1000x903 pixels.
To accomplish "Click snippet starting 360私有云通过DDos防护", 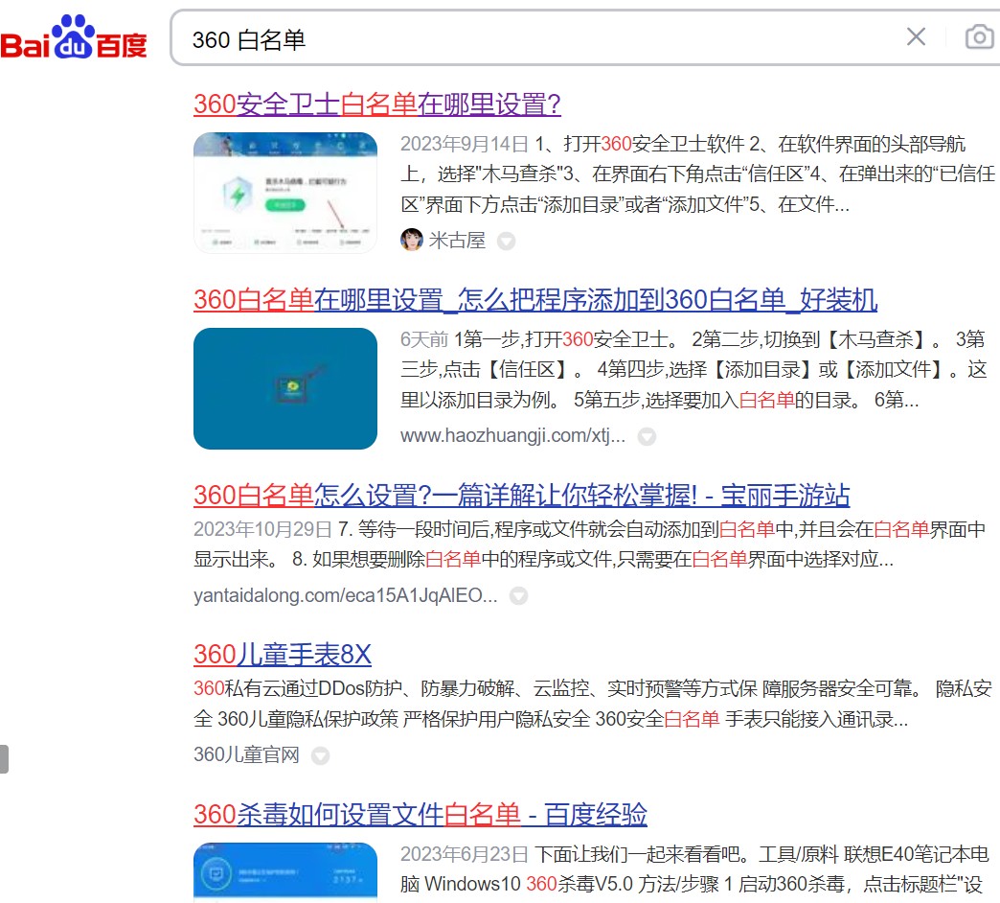I will (593, 704).
